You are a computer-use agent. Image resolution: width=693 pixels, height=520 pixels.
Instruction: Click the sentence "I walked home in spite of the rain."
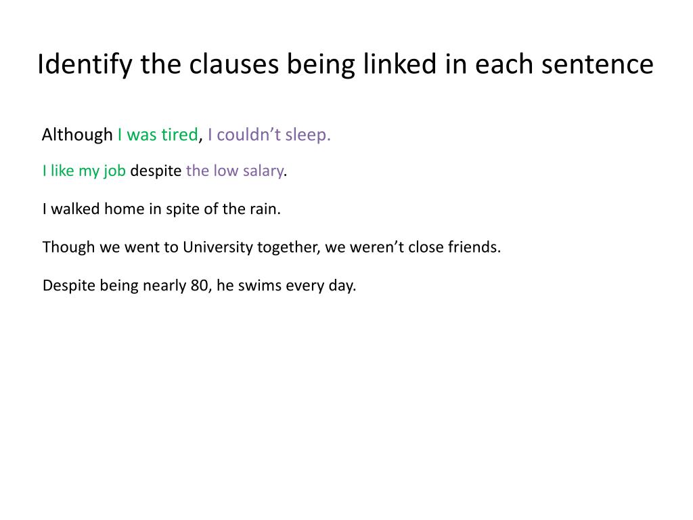coord(162,209)
